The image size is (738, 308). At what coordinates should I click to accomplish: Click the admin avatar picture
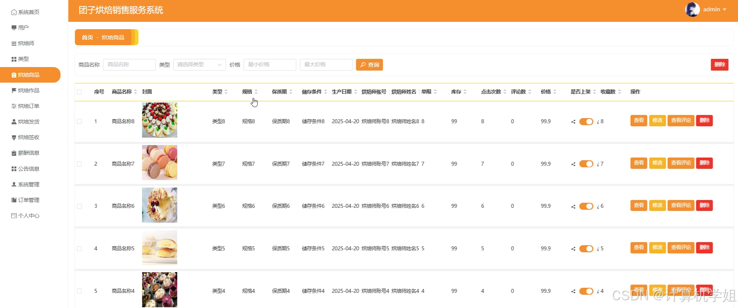click(x=692, y=9)
